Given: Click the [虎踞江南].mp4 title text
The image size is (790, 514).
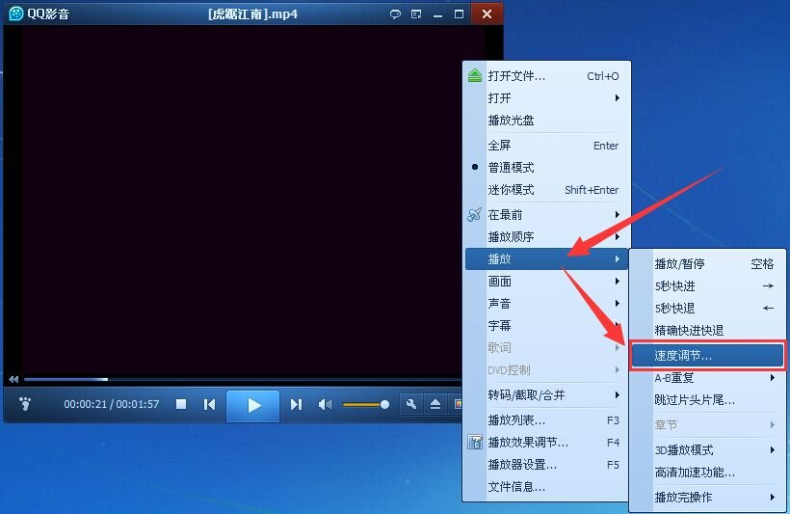Looking at the screenshot, I should (253, 14).
